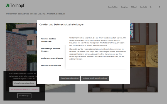Open the Kontakt page
Screen dimensions: 167x104
click(x=143, y=7)
